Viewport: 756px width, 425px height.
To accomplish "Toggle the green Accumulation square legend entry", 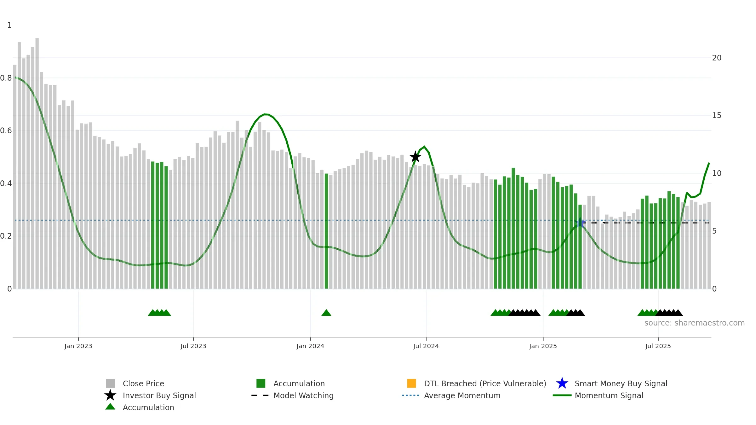I will [x=261, y=383].
